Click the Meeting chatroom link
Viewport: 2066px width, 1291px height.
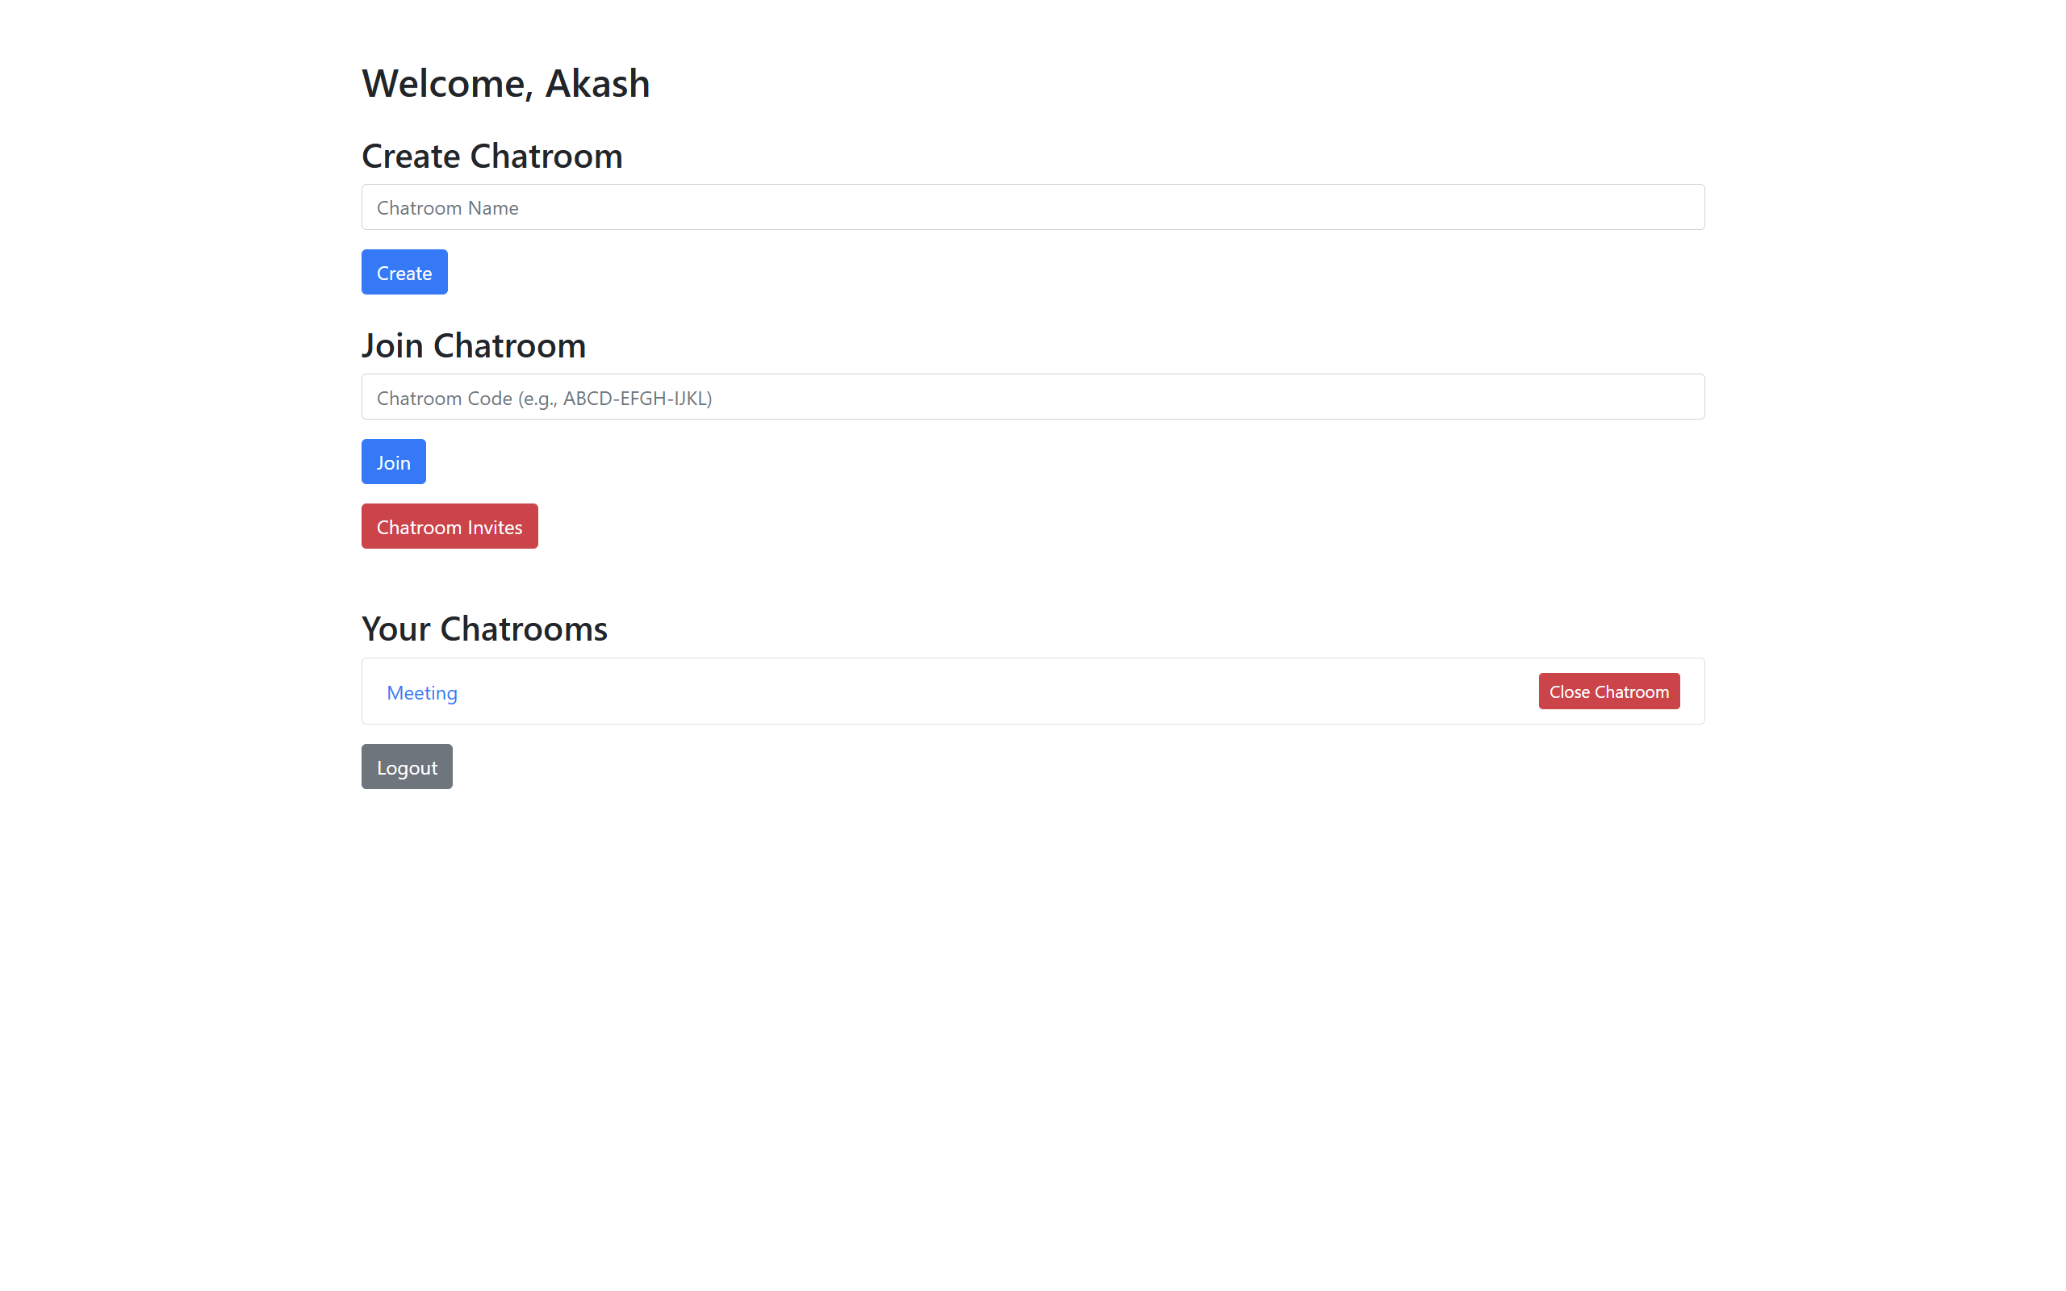coord(421,691)
